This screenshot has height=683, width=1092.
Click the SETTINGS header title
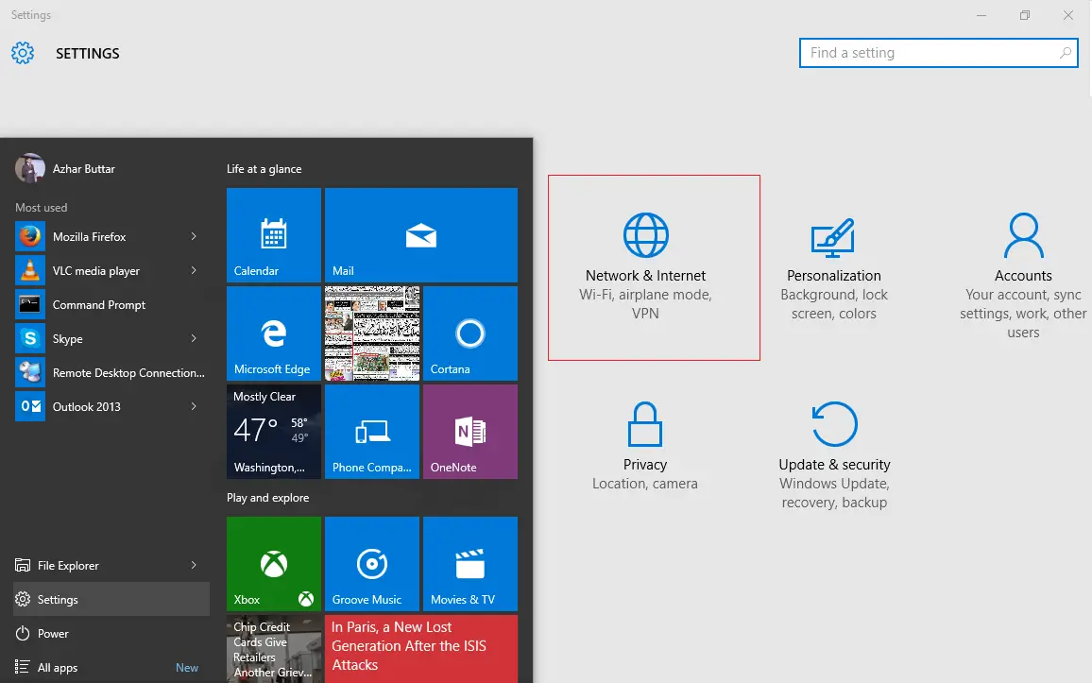pos(88,54)
